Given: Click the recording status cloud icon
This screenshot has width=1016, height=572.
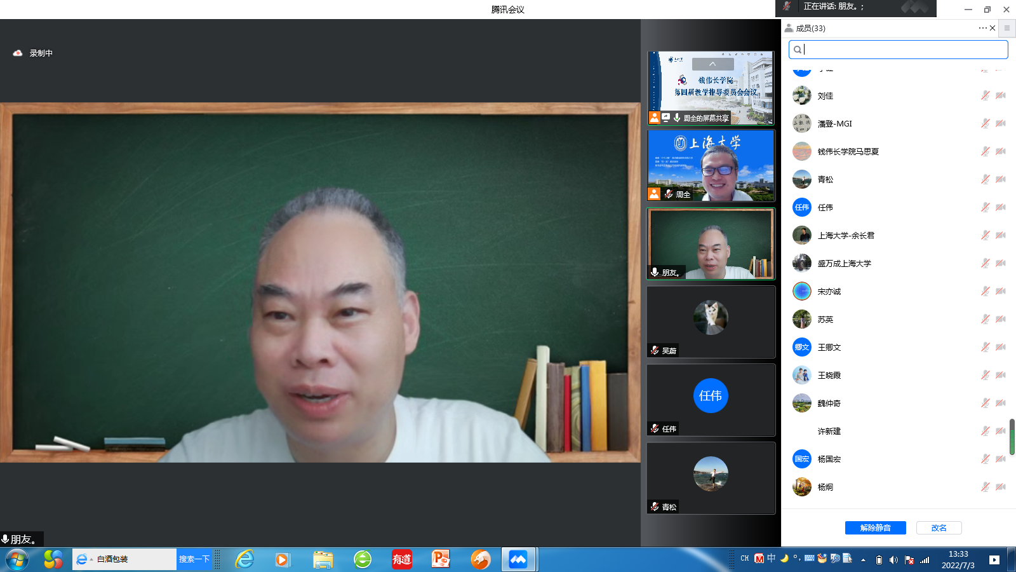Looking at the screenshot, I should [18, 53].
